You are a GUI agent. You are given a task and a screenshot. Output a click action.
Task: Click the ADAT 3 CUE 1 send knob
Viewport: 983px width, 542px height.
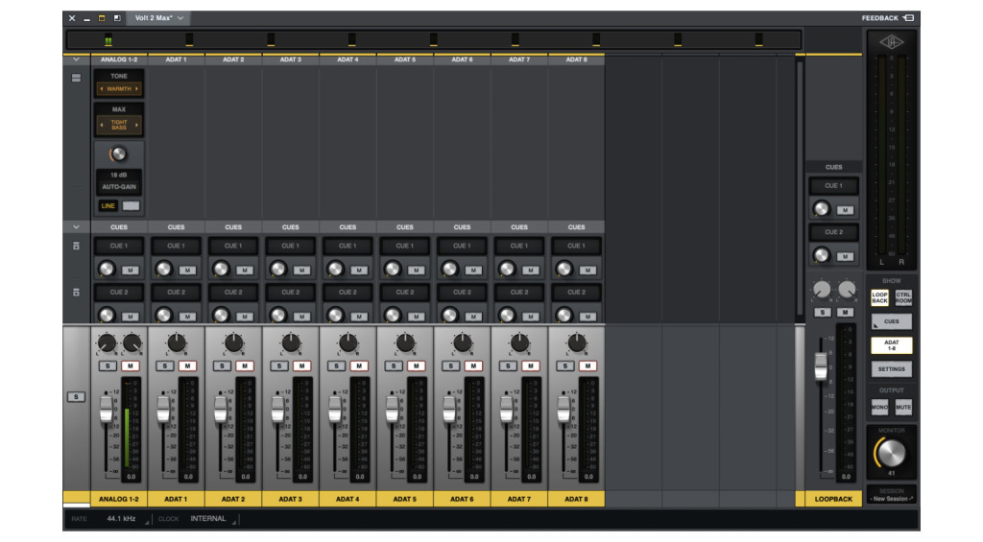[278, 270]
